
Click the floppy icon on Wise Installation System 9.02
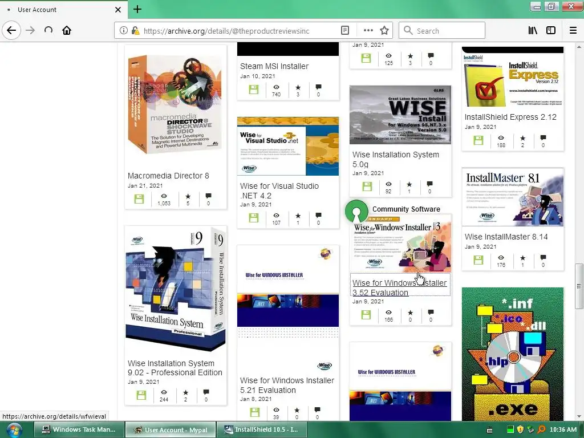pos(141,395)
